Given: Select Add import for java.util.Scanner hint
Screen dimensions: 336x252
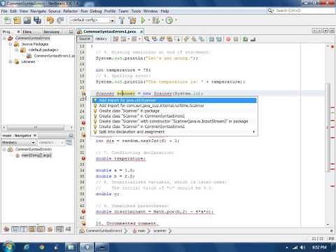Looking at the screenshot, I should click(174, 100).
